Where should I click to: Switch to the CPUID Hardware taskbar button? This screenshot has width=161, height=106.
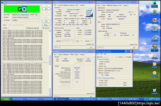click(33, 99)
